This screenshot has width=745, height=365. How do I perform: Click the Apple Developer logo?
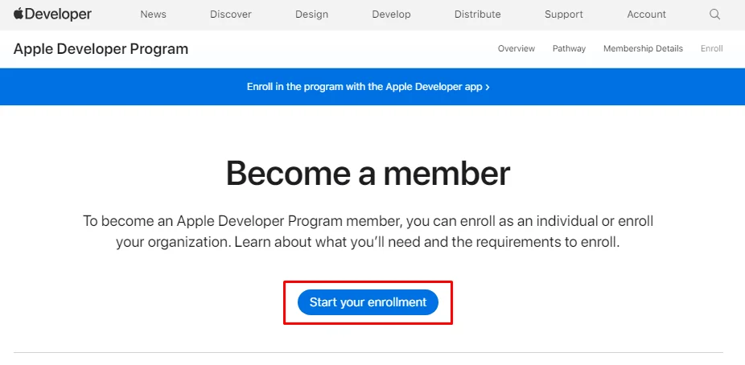(x=52, y=14)
